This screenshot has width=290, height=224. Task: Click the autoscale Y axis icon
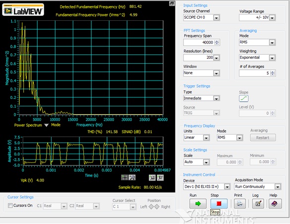click(160, 178)
